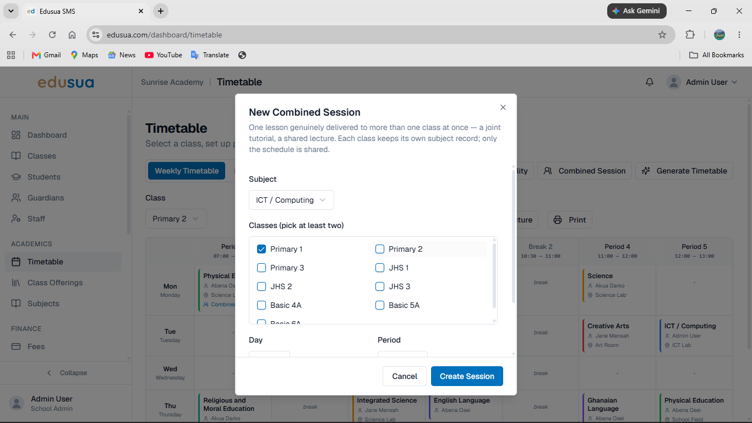Open the Chrome profile avatar
This screenshot has height=423, width=752.
(720, 35)
